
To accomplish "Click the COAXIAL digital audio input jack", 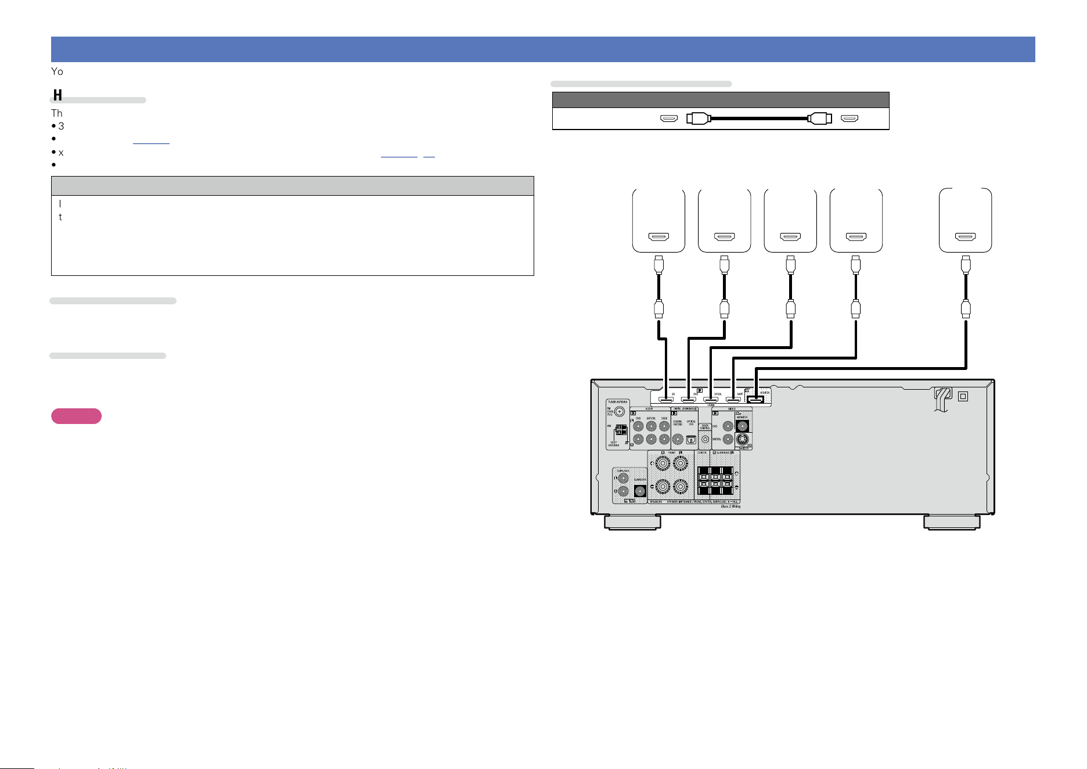I will click(678, 439).
